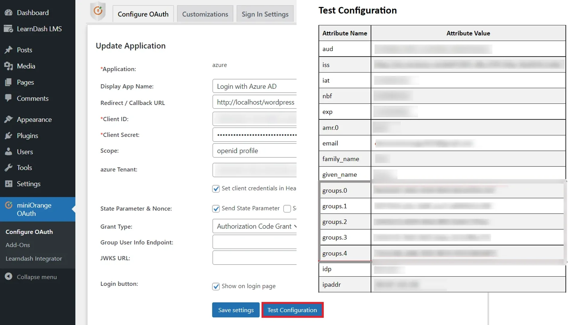This screenshot has width=579, height=325.
Task: Click the Dashboard sidebar icon
Action: tap(8, 12)
